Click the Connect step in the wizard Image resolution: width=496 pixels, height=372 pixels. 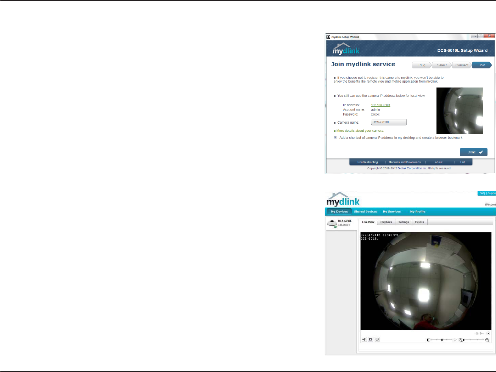click(462, 65)
